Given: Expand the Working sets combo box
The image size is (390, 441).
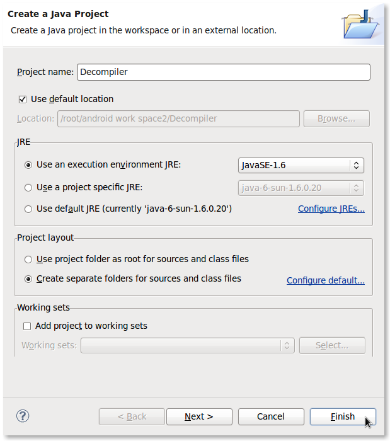Looking at the screenshot, I should coord(188,345).
